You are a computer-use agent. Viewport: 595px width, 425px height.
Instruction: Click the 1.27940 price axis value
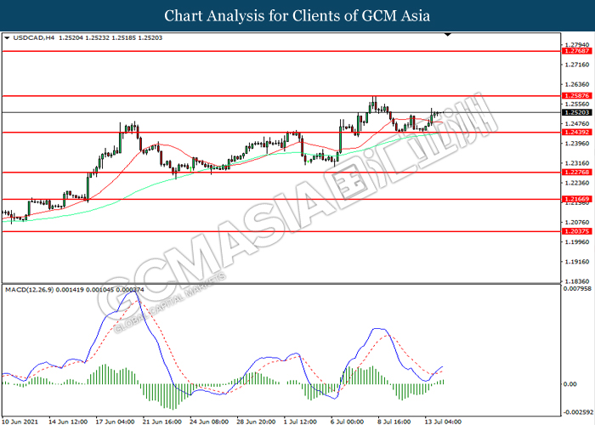click(577, 45)
